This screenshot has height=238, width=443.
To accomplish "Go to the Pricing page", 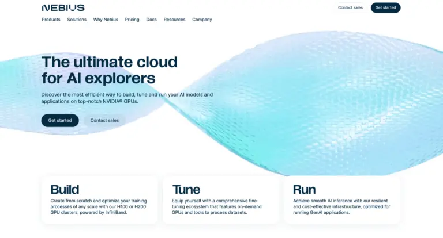I will [x=132, y=20].
